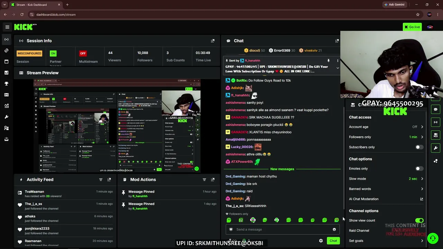Reload the dashboard page
Image resolution: width=443 pixels, height=249 pixels.
pos(22,15)
